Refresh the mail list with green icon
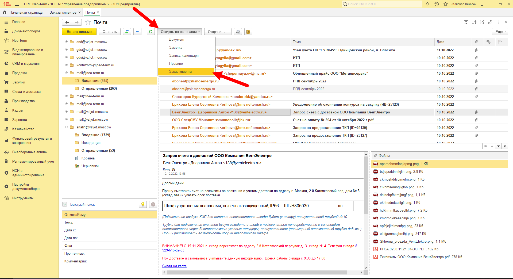 [151, 32]
